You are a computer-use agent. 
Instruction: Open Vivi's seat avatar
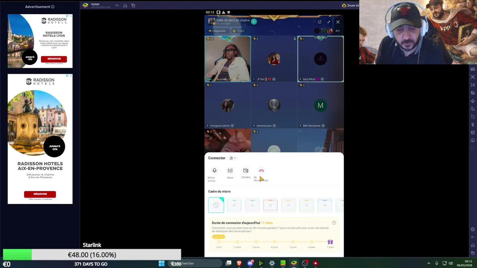click(x=274, y=59)
